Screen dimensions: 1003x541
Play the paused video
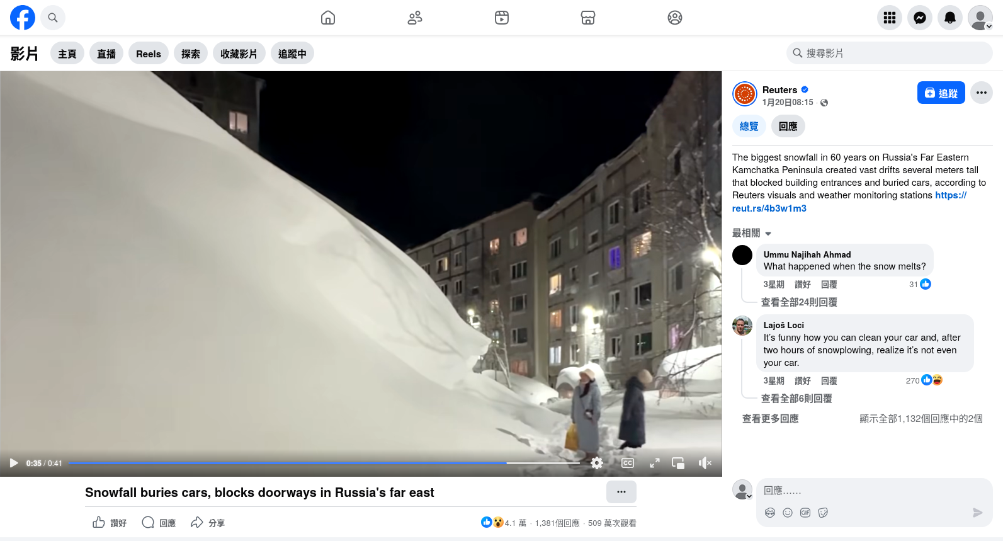[14, 463]
